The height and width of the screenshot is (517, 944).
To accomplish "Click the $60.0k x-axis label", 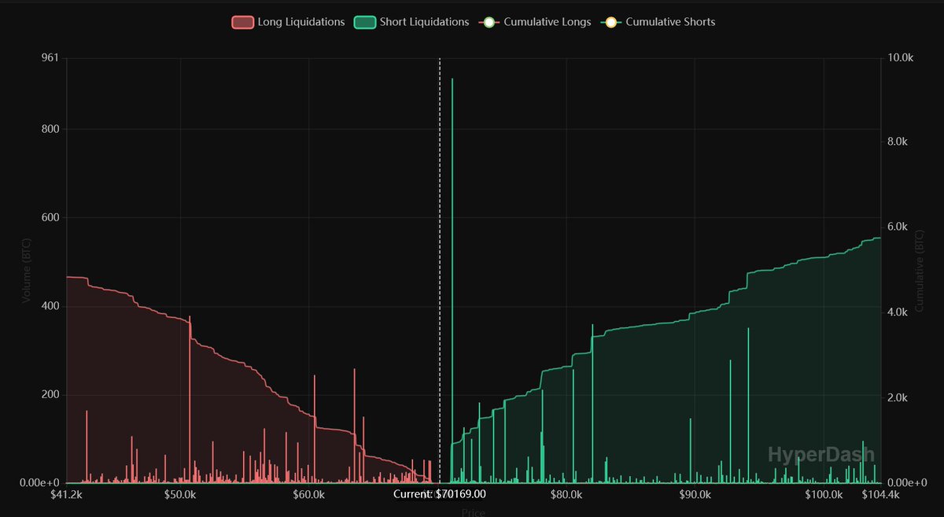I will (x=308, y=494).
